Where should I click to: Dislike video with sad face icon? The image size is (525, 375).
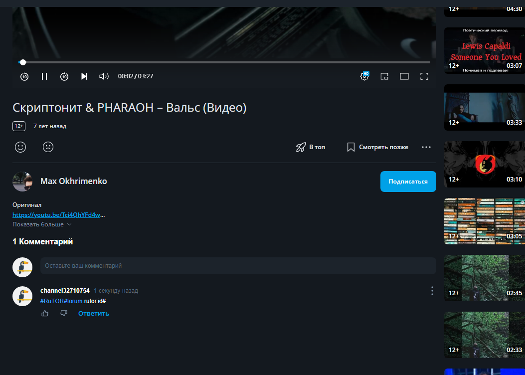click(48, 147)
